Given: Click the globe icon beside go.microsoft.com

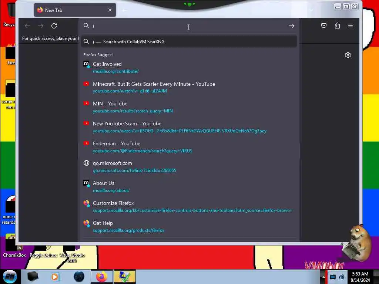Looking at the screenshot, I should point(86,163).
